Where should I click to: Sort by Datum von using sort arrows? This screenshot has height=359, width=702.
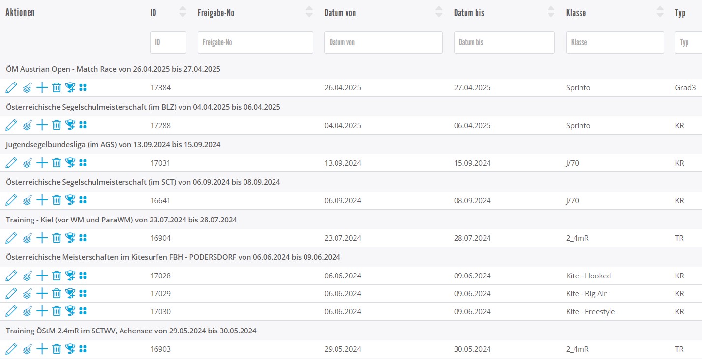pos(439,12)
